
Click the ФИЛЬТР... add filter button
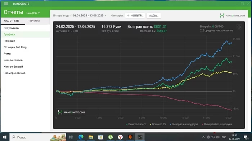(135, 15)
